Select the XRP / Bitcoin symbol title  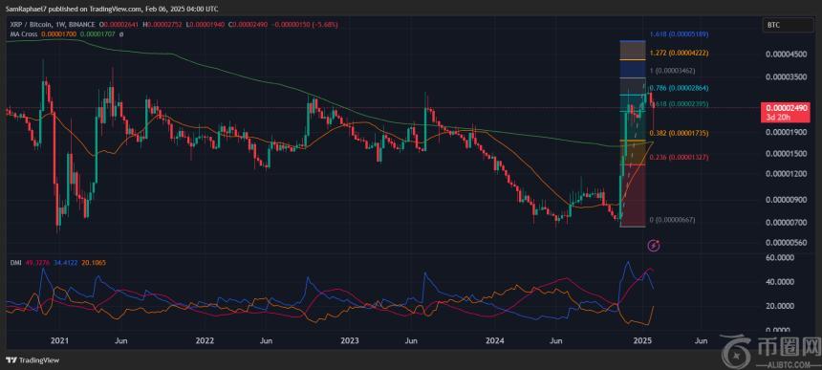tap(32, 25)
